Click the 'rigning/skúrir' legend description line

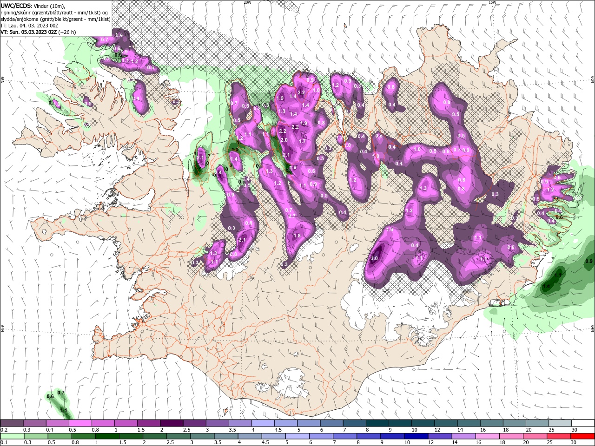pyautogui.click(x=55, y=12)
